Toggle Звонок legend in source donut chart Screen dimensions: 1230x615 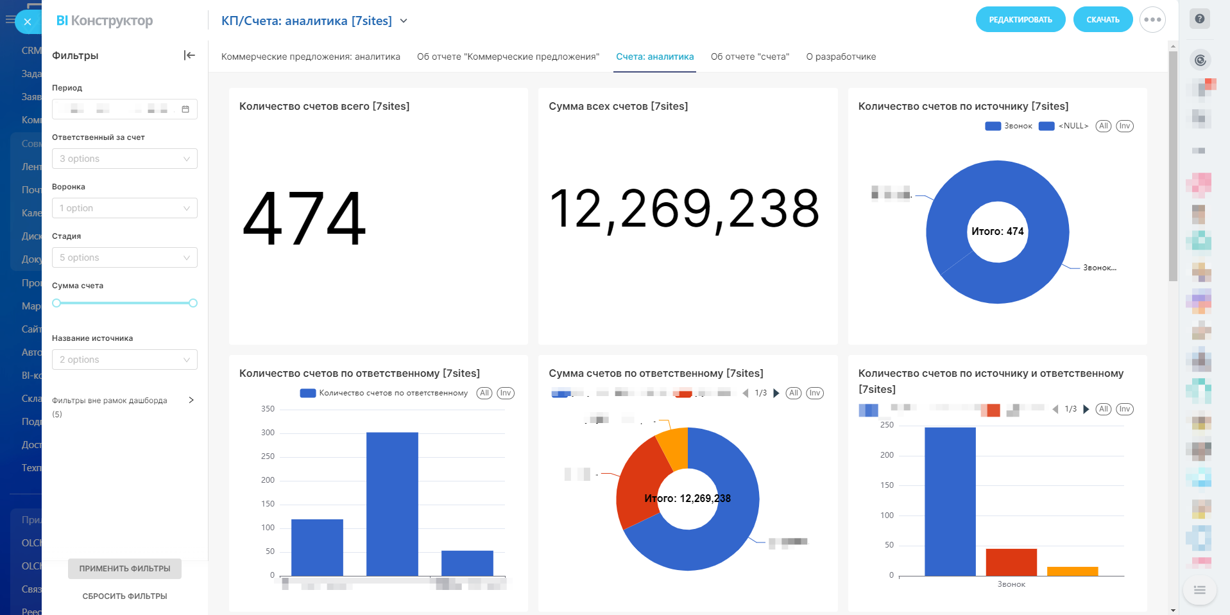(x=1009, y=126)
